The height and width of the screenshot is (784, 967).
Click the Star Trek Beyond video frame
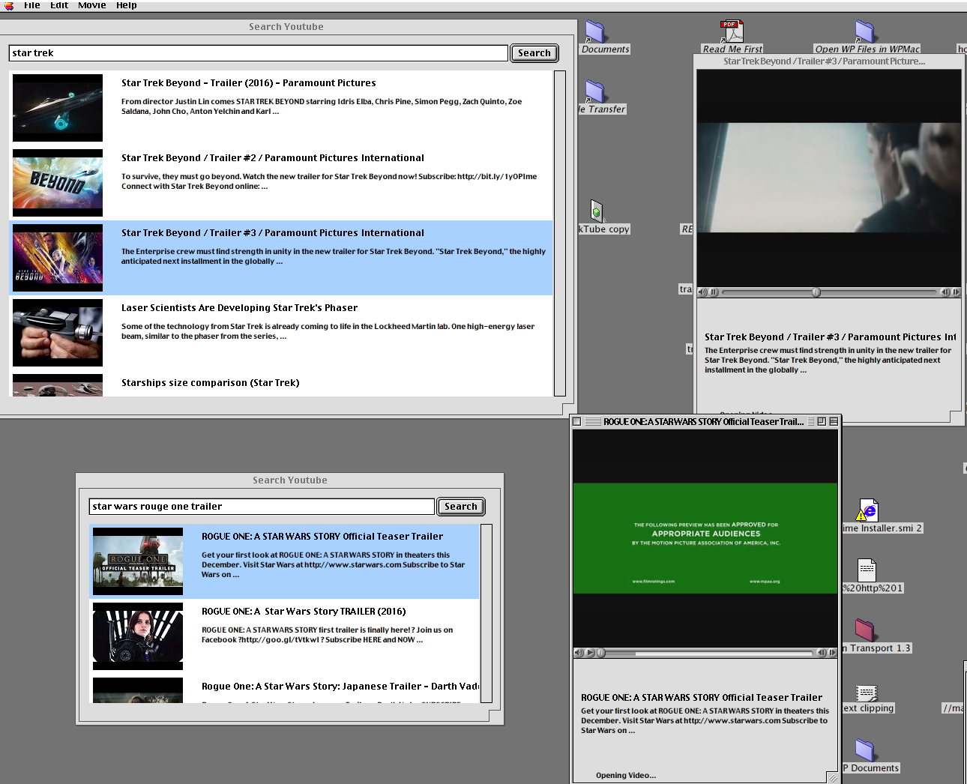[829, 178]
